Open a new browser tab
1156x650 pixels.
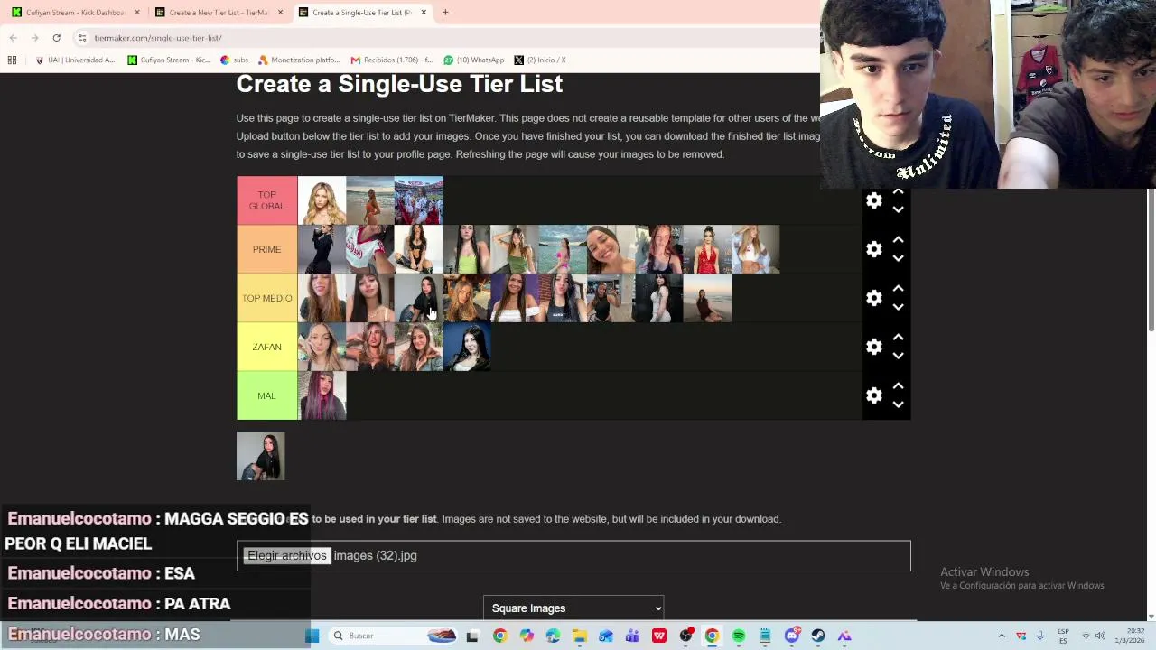(445, 13)
